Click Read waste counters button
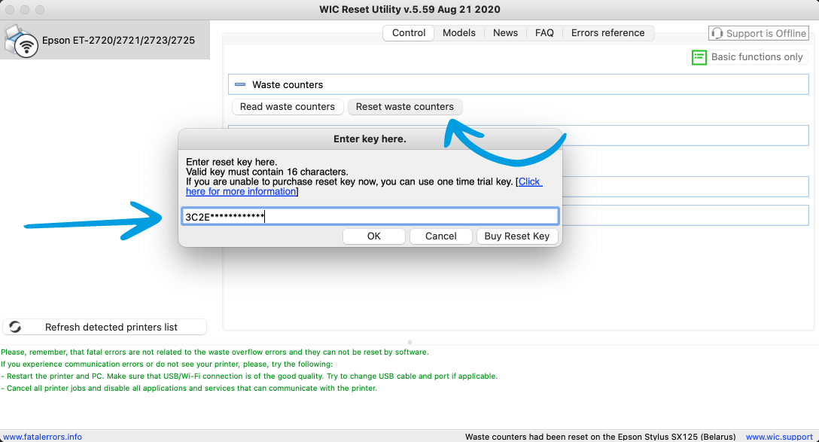This screenshot has width=819, height=442. [x=288, y=107]
